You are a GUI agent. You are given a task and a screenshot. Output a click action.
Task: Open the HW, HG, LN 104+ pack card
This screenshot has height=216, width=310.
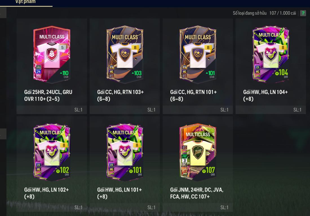(271, 66)
